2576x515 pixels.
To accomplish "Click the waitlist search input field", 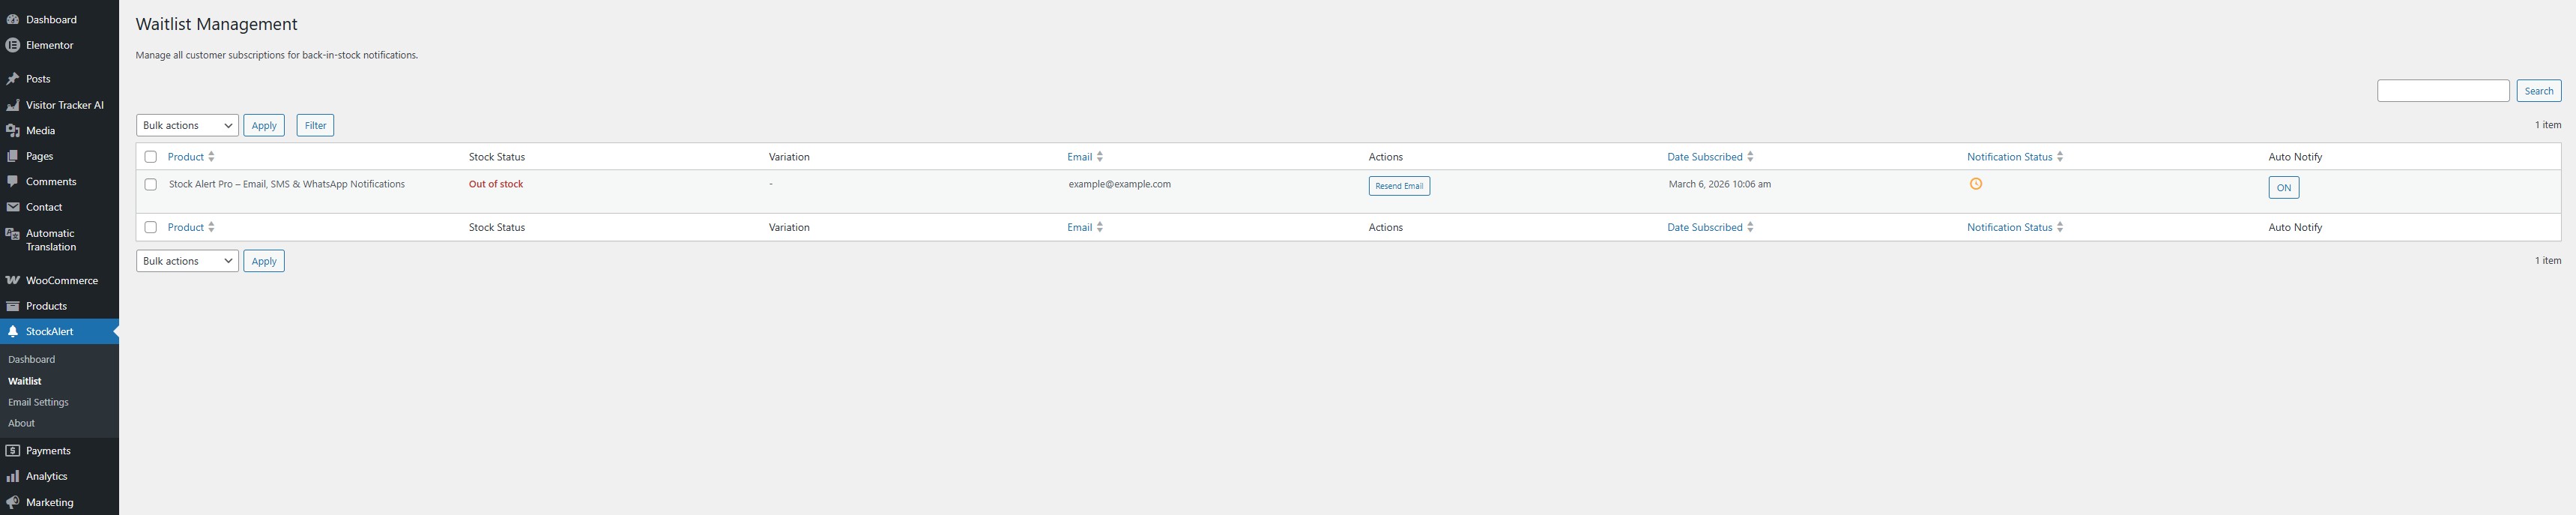I will [2442, 91].
